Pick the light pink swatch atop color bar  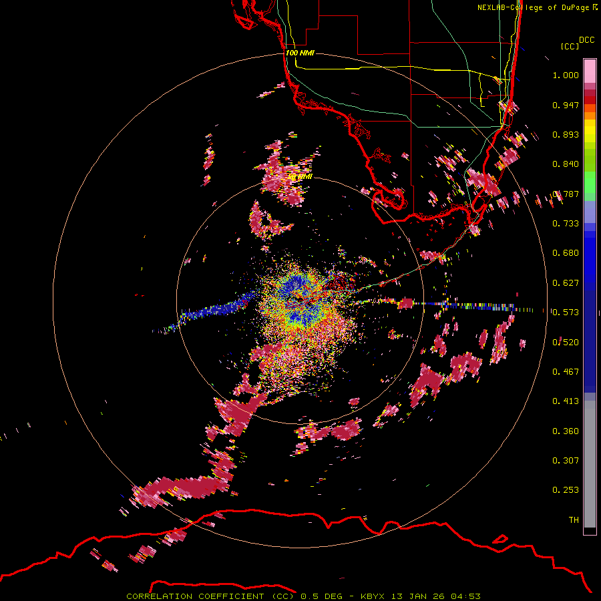(590, 71)
